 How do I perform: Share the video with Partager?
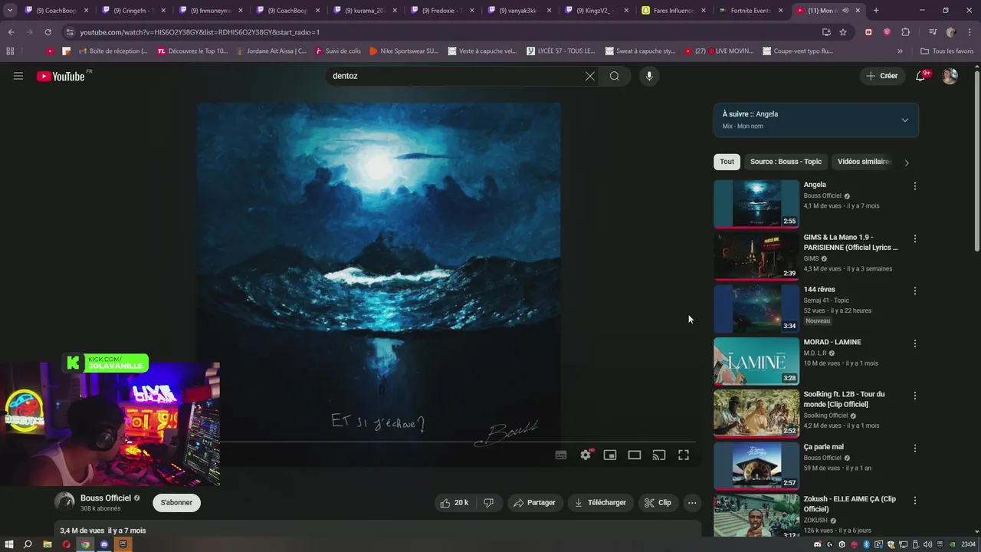(534, 503)
